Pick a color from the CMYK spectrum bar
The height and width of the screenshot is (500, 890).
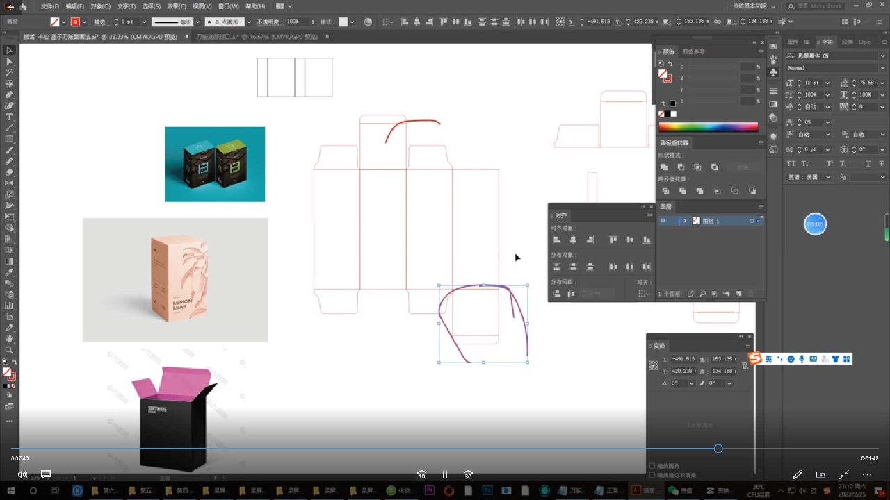[708, 127]
